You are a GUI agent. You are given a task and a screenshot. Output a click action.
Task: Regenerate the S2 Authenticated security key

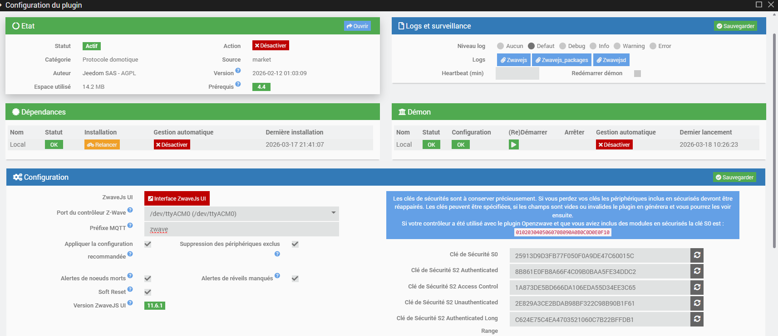697,271
